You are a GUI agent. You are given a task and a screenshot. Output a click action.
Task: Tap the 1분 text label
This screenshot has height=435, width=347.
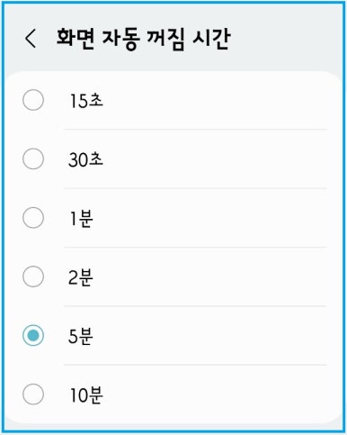tap(81, 218)
